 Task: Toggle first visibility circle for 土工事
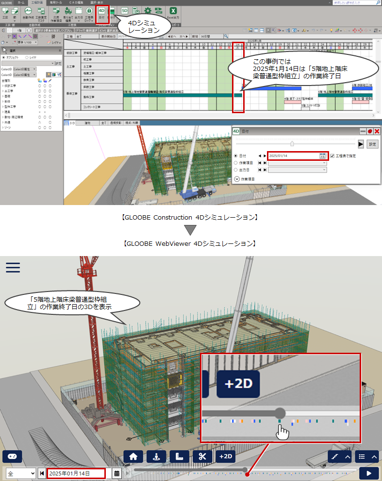click(39, 91)
